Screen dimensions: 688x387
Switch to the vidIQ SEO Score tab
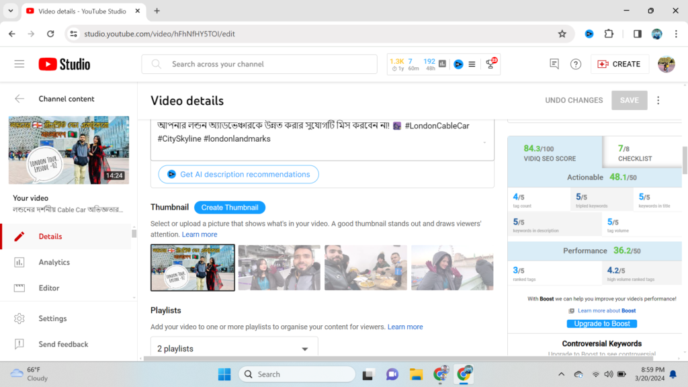pos(554,153)
